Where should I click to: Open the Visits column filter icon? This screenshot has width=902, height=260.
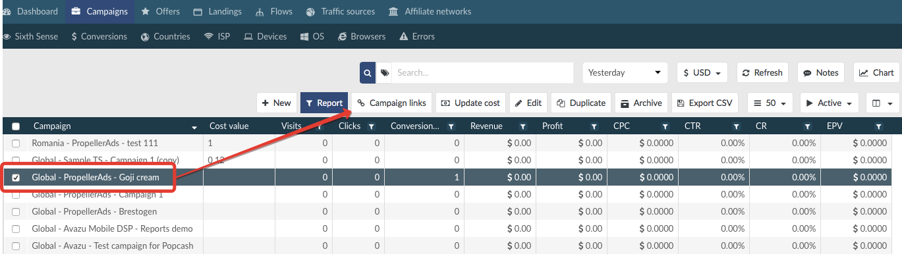(x=320, y=126)
